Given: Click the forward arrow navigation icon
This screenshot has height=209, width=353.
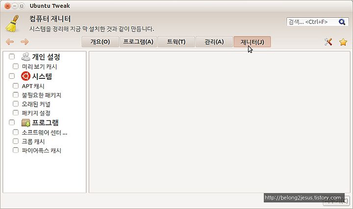Looking at the screenshot, I should point(25,42).
